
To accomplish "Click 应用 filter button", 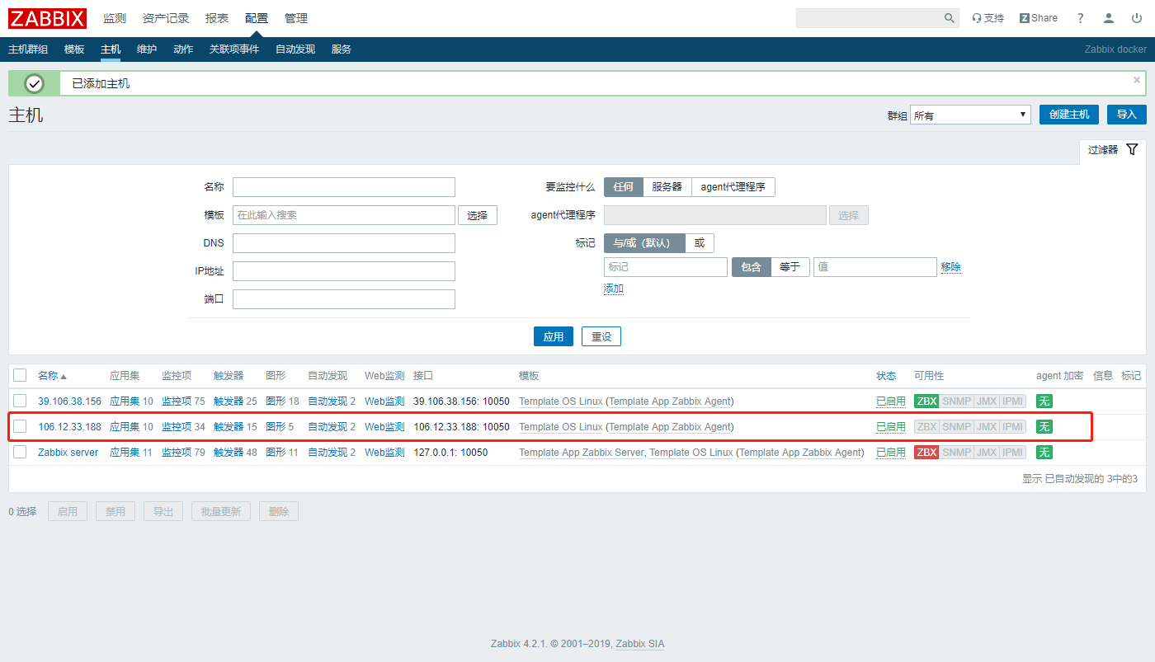I will pos(554,336).
